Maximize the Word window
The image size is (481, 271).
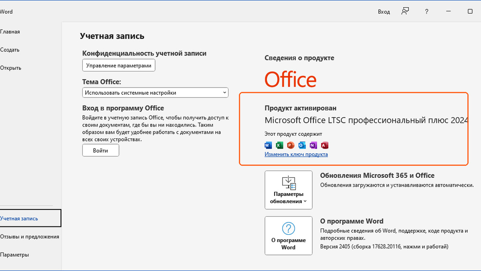pos(470,12)
